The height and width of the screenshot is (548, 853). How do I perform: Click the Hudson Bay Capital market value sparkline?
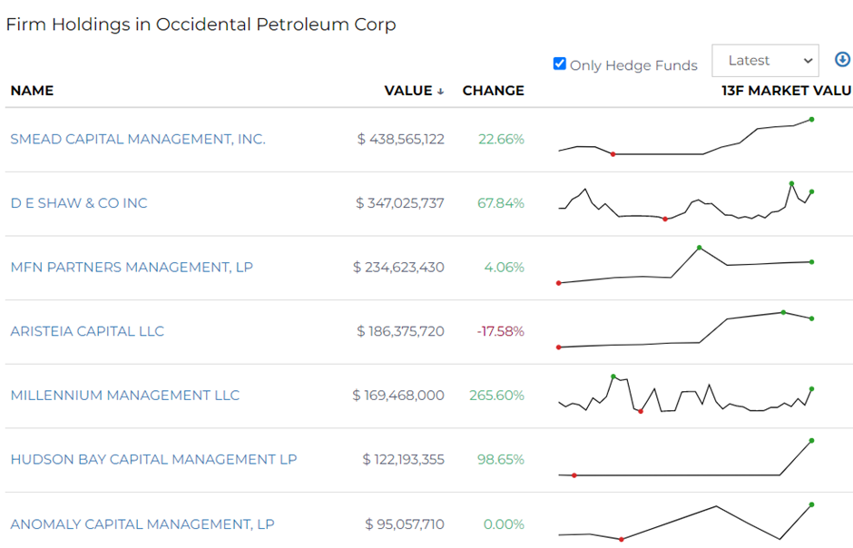[x=685, y=458]
